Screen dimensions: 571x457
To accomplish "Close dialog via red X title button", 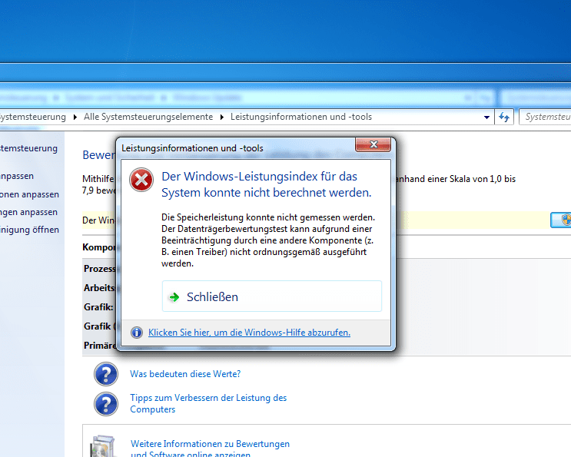I will point(373,144).
